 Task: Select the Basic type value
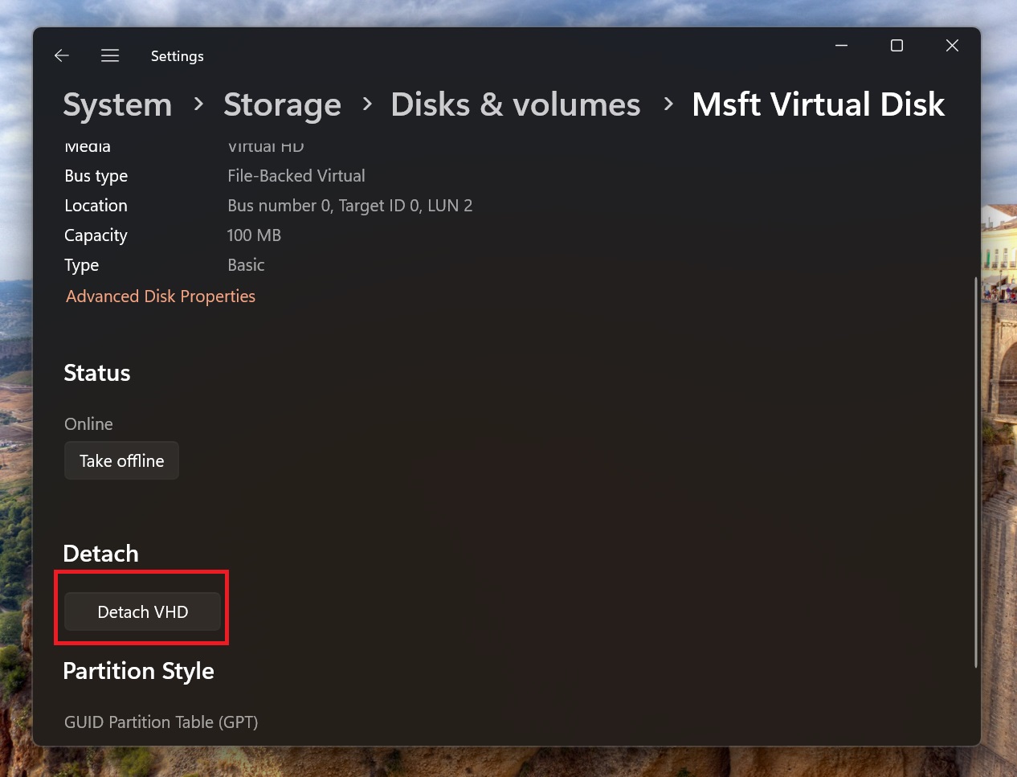pyautogui.click(x=246, y=265)
